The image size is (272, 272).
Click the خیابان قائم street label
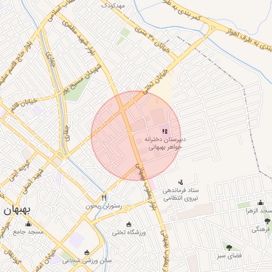click(24, 106)
